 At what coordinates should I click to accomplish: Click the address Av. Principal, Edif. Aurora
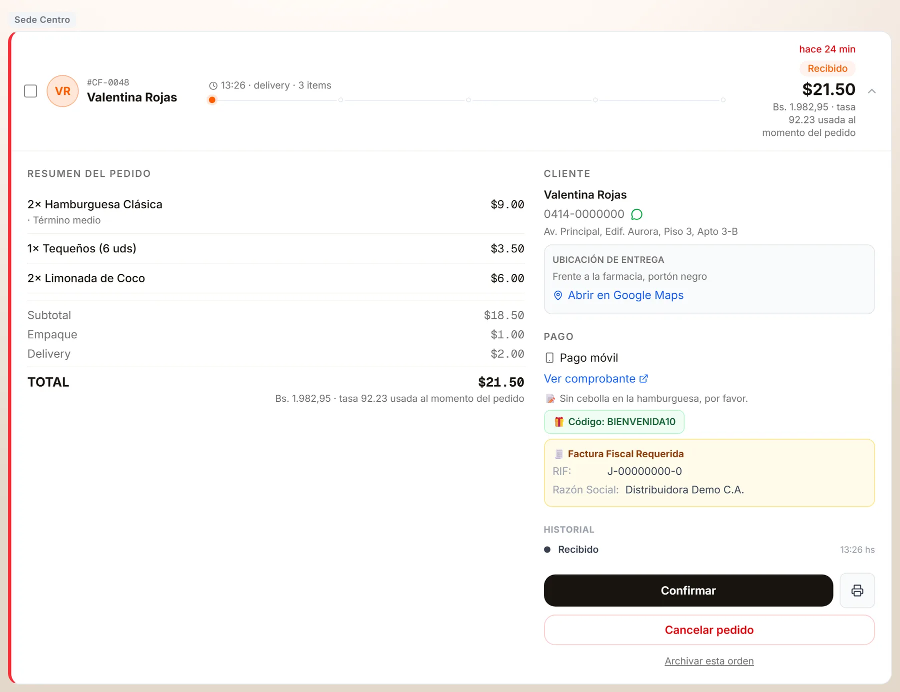click(640, 231)
